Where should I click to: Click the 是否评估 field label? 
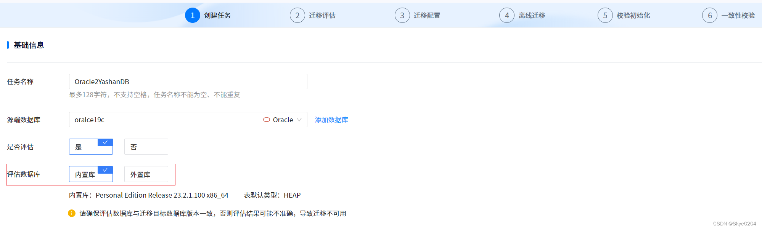[x=20, y=147]
